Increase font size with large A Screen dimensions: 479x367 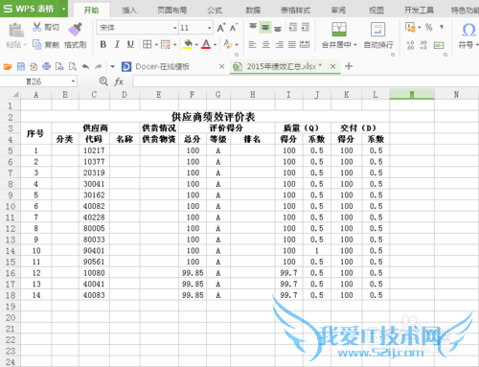pyautogui.click(x=221, y=28)
